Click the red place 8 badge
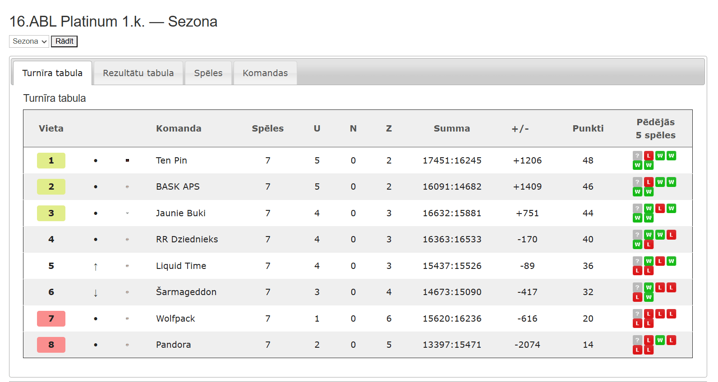The image size is (718, 382). tap(51, 345)
